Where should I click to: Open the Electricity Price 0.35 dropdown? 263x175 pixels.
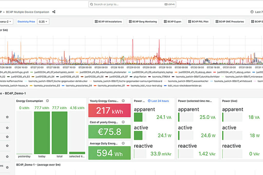pyautogui.click(x=43, y=22)
